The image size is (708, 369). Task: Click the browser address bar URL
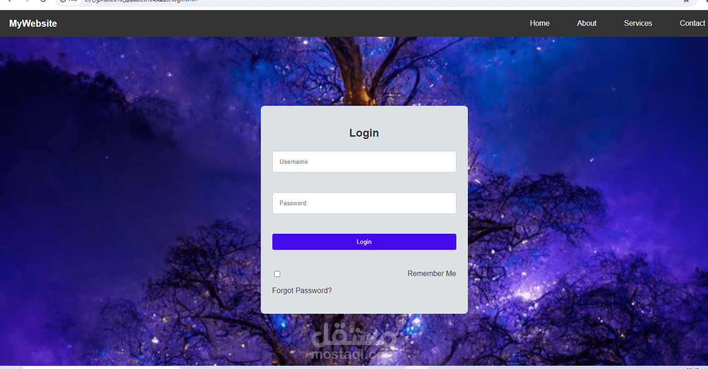[141, 1]
